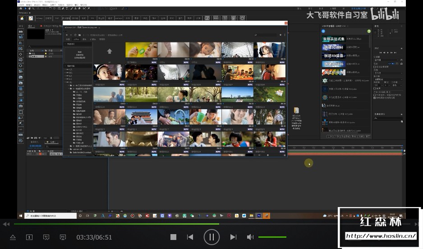
Task: Click the Windows taskbar search box
Action: click(x=50, y=216)
